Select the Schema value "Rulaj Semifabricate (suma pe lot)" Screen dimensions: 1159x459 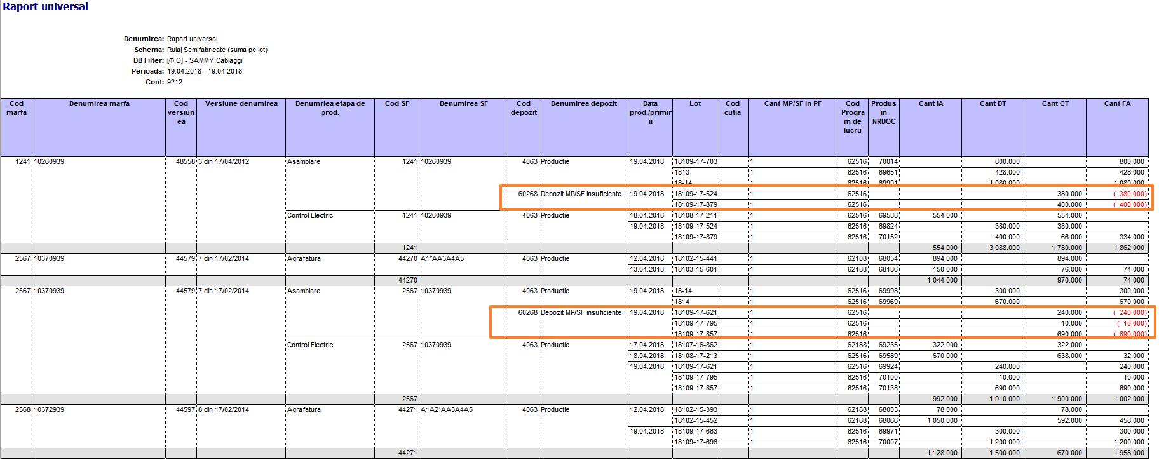tap(217, 50)
